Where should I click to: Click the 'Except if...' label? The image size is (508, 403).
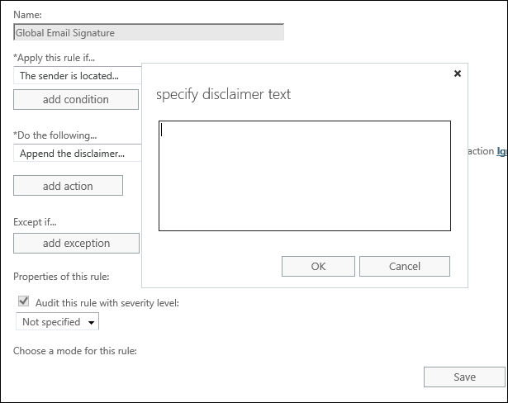click(x=35, y=222)
